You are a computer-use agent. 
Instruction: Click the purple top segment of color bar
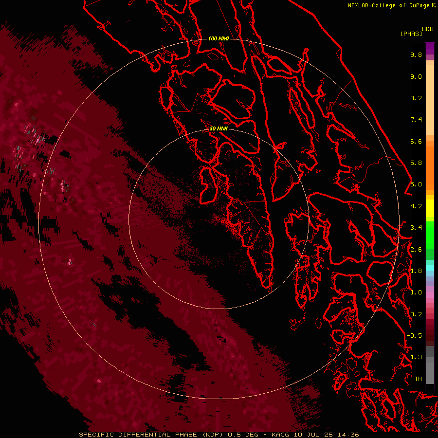[x=430, y=49]
